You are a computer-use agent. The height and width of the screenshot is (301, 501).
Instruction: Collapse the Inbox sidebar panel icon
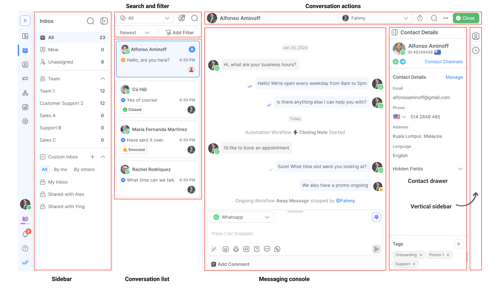pos(104,21)
